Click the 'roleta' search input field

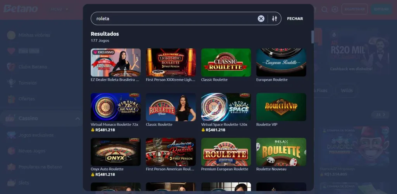point(174,19)
